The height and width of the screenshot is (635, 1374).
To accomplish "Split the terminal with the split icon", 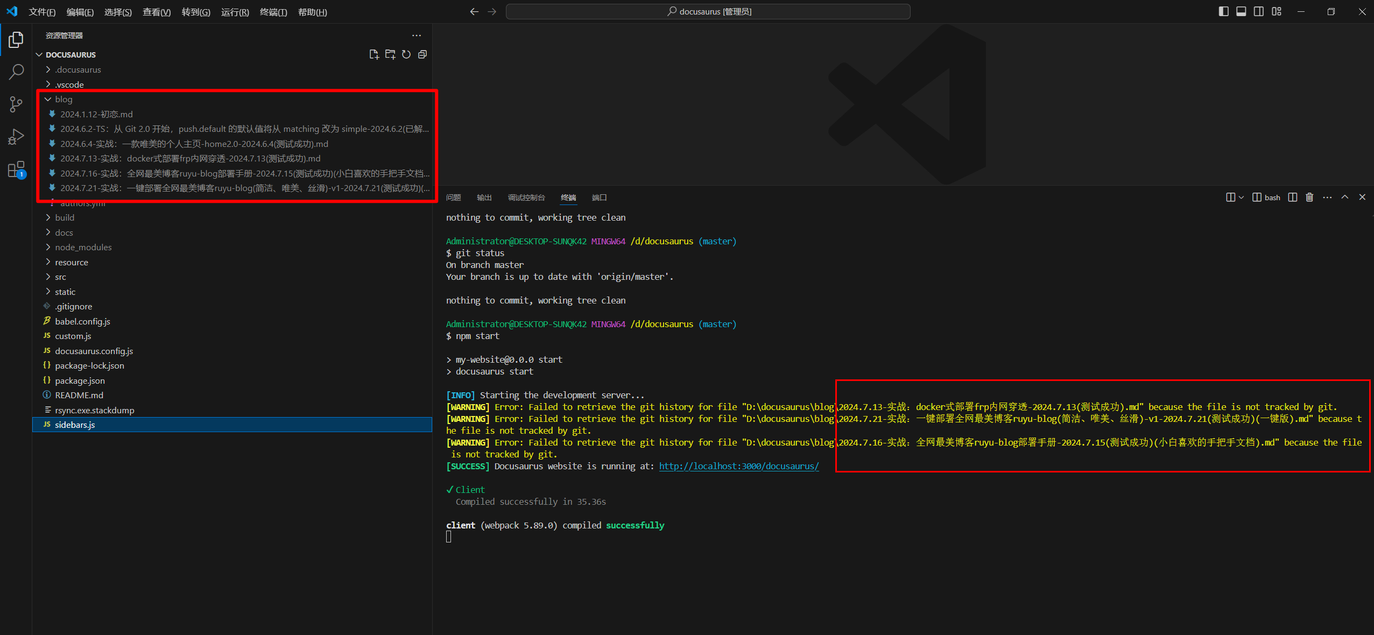I will click(1293, 197).
